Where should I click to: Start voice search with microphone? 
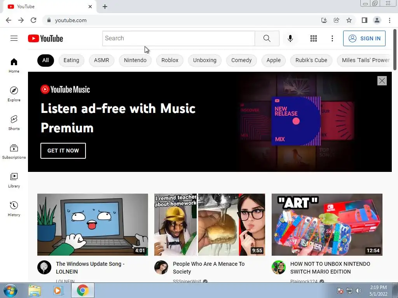coord(290,38)
